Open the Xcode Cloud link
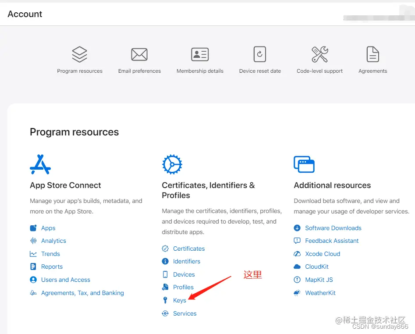Screen dimensions: 415x334 (x=323, y=254)
